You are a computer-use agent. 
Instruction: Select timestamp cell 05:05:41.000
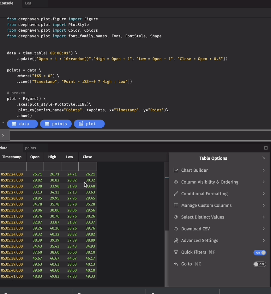tap(13, 276)
